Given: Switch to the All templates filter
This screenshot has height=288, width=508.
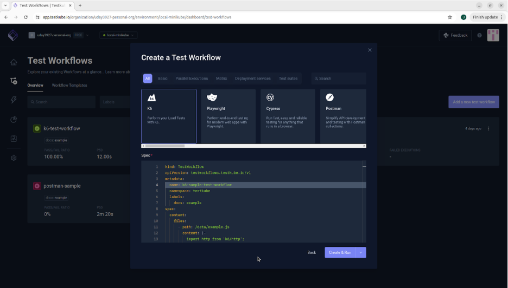Looking at the screenshot, I should point(148,78).
